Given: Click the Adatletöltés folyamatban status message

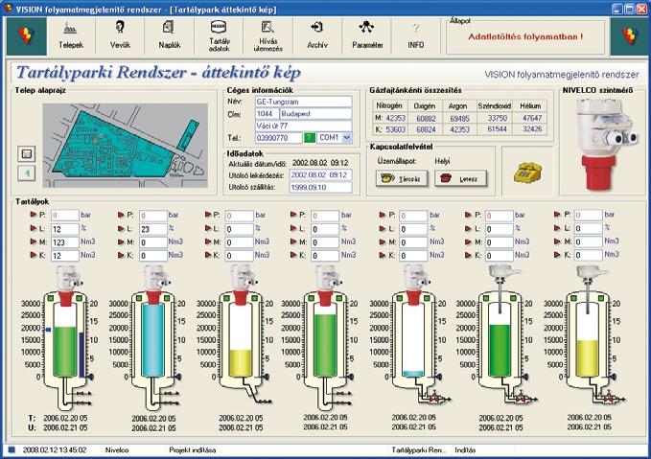Looking at the screenshot, I should [525, 36].
